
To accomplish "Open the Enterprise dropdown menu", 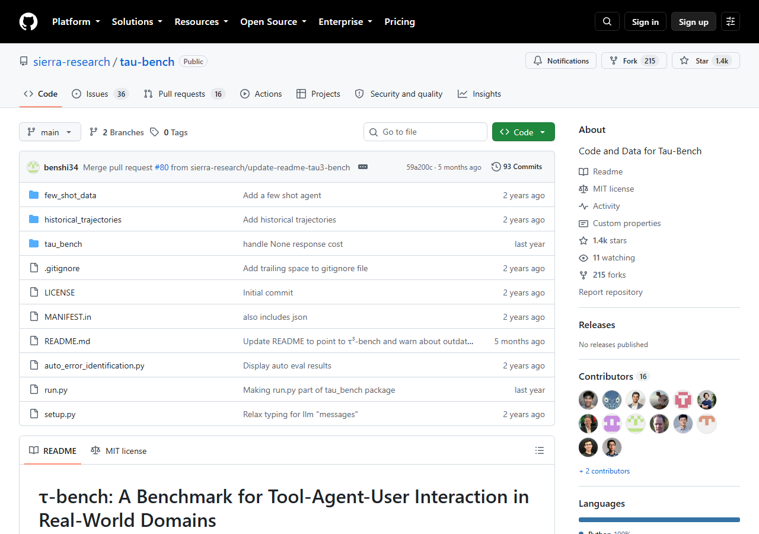I will pyautogui.click(x=346, y=21).
